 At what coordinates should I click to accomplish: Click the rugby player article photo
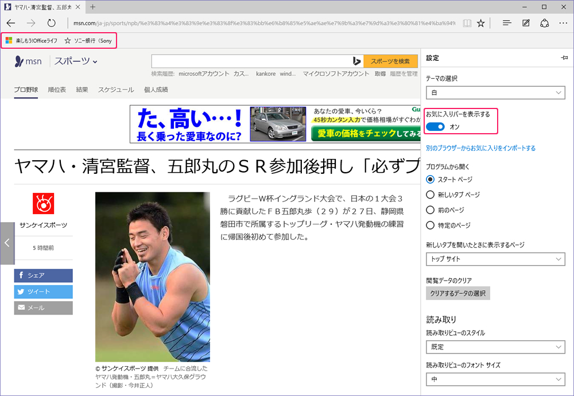click(153, 277)
